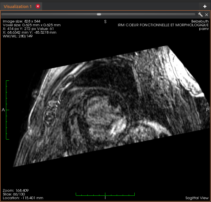Add a new visualization tab with plus
211x202 pixels.
coord(205,6)
